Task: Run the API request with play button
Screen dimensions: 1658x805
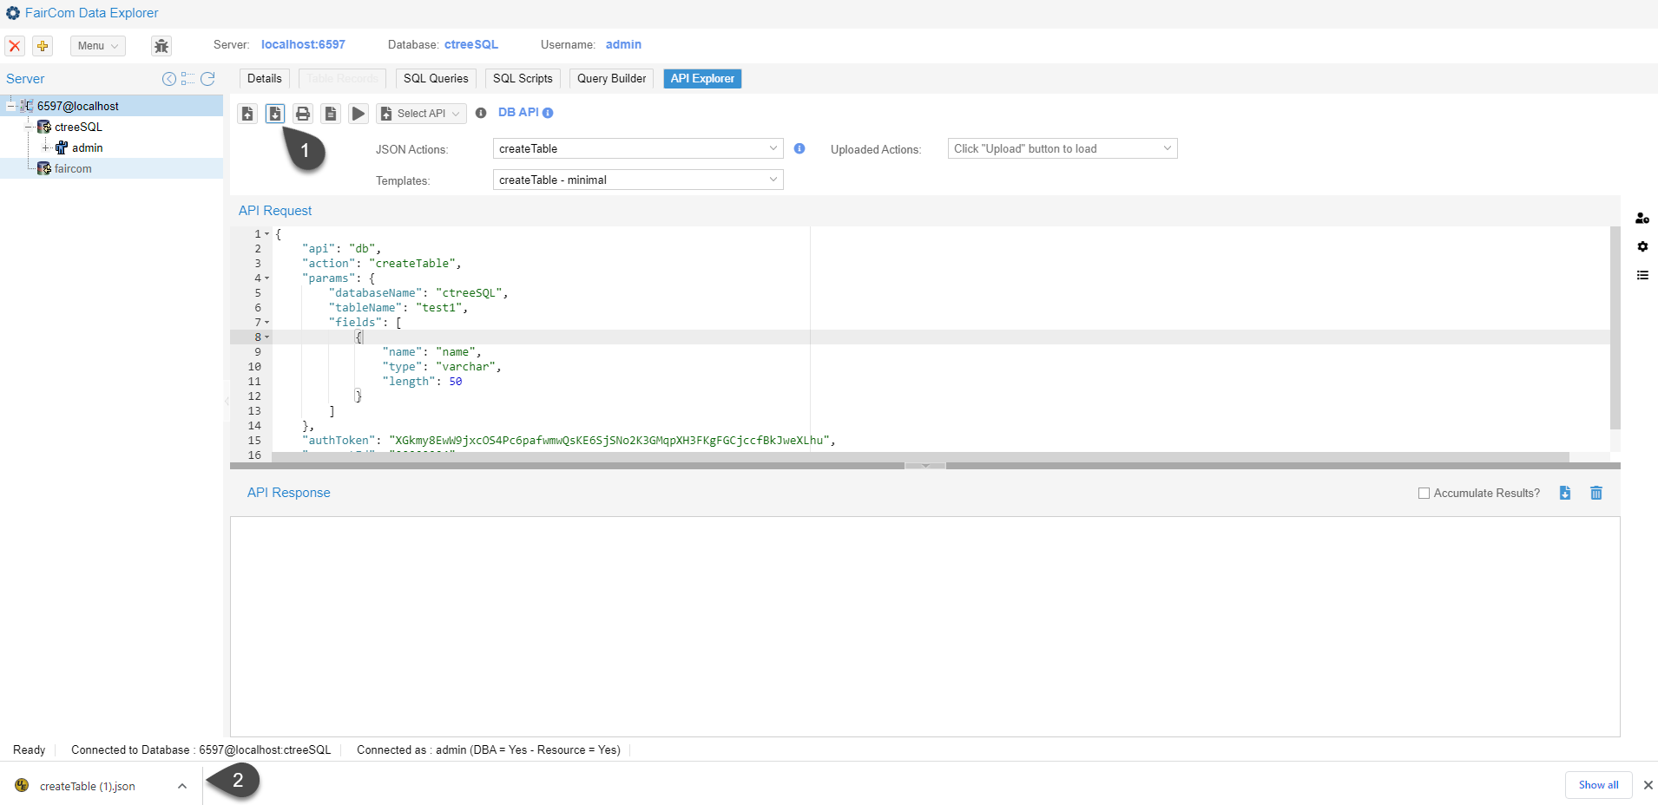Action: [x=359, y=114]
